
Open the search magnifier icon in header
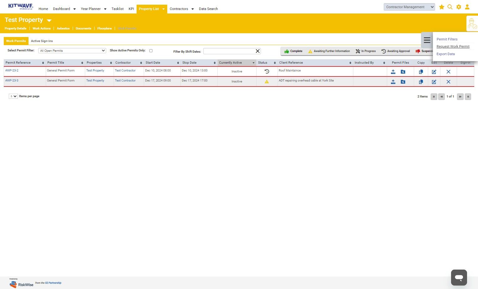[450, 7]
